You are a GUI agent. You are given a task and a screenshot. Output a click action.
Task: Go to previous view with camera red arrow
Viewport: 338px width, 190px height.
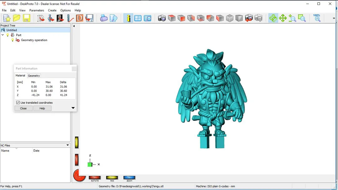coord(249,18)
